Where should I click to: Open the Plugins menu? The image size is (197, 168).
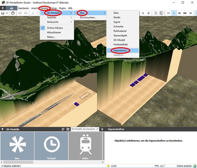pyautogui.click(x=62, y=8)
